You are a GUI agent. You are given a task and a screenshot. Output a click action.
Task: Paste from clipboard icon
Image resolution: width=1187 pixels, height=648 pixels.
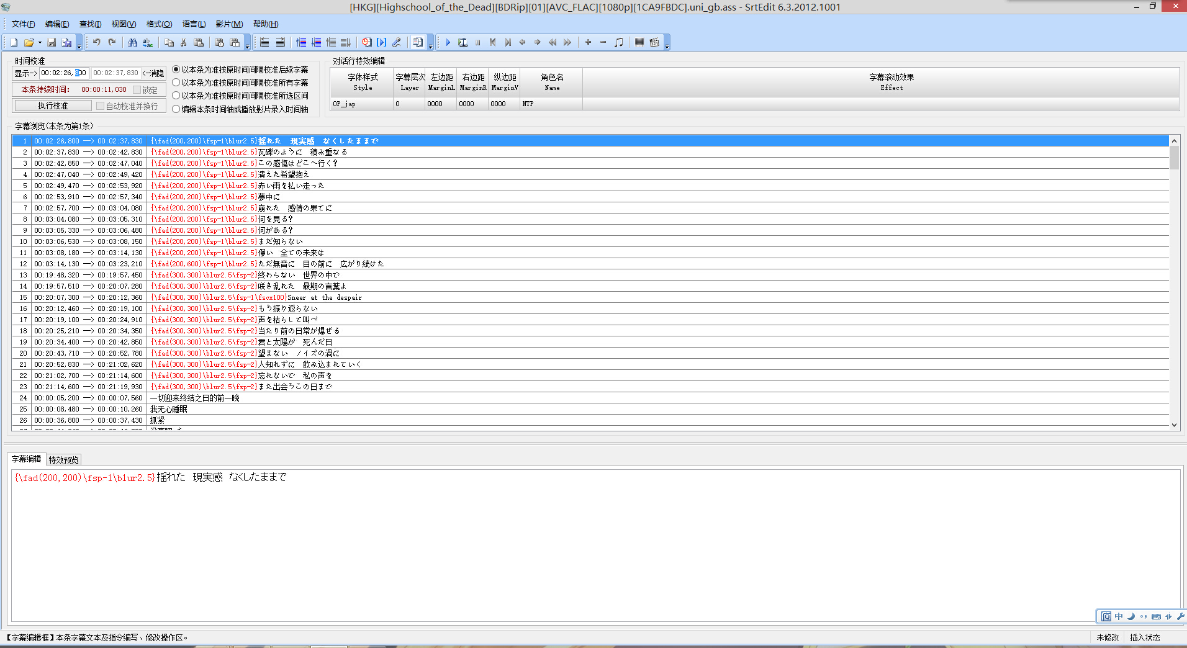point(199,42)
